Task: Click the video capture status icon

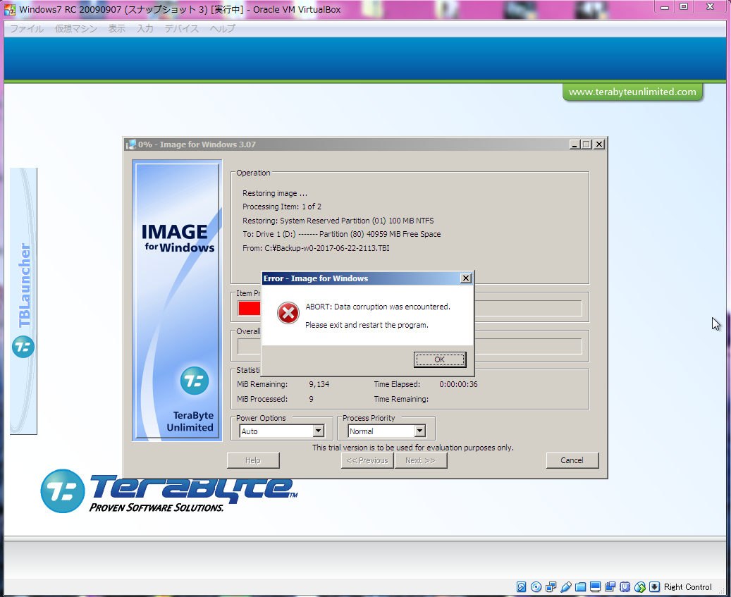Action: pos(610,586)
